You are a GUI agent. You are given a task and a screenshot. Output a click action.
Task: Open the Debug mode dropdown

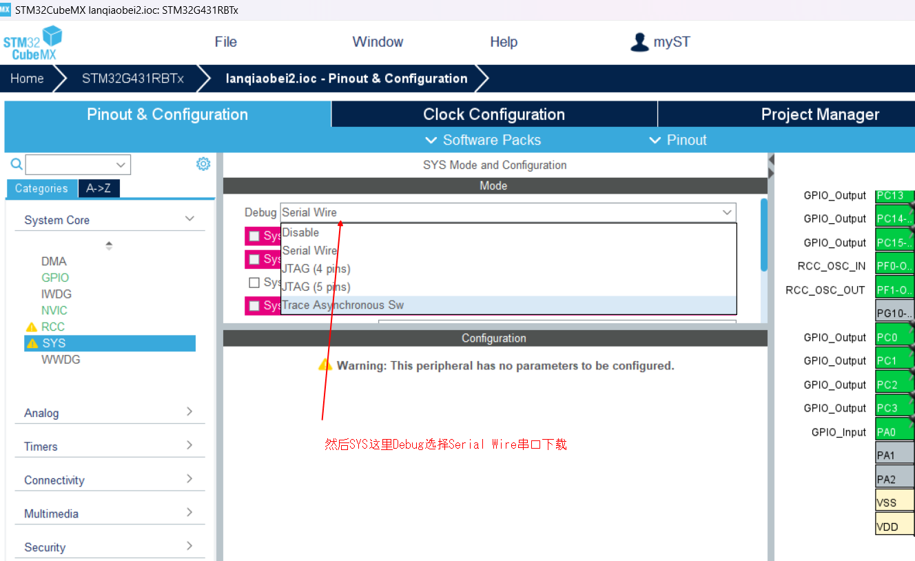(x=508, y=212)
